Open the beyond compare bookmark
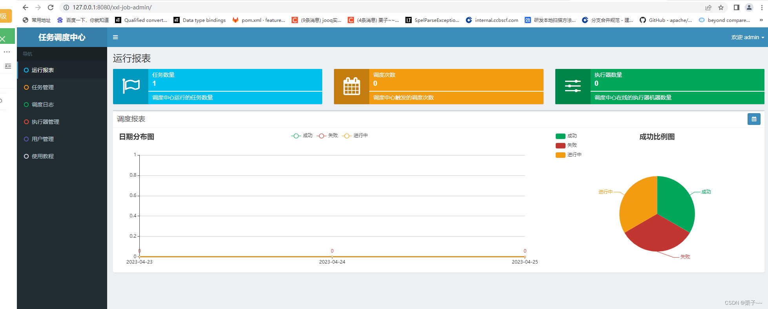This screenshot has width=768, height=309. (x=724, y=20)
